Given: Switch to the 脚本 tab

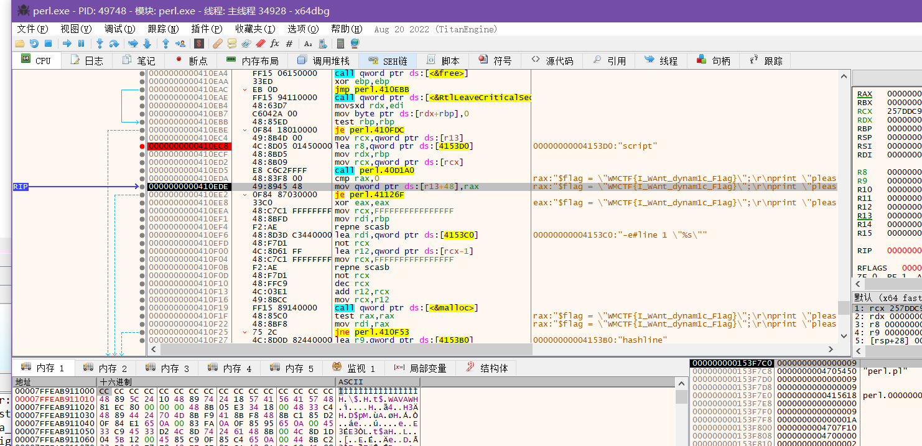Looking at the screenshot, I should pos(443,60).
